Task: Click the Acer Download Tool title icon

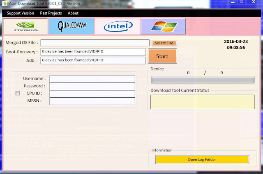Action: point(5,3)
